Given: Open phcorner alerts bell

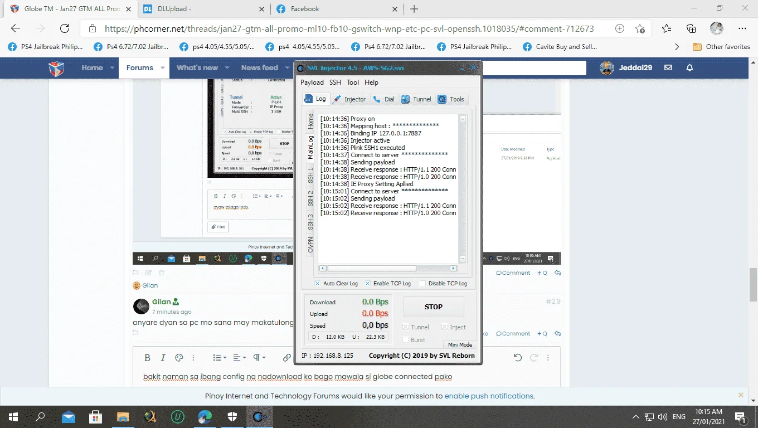Looking at the screenshot, I should pos(689,67).
